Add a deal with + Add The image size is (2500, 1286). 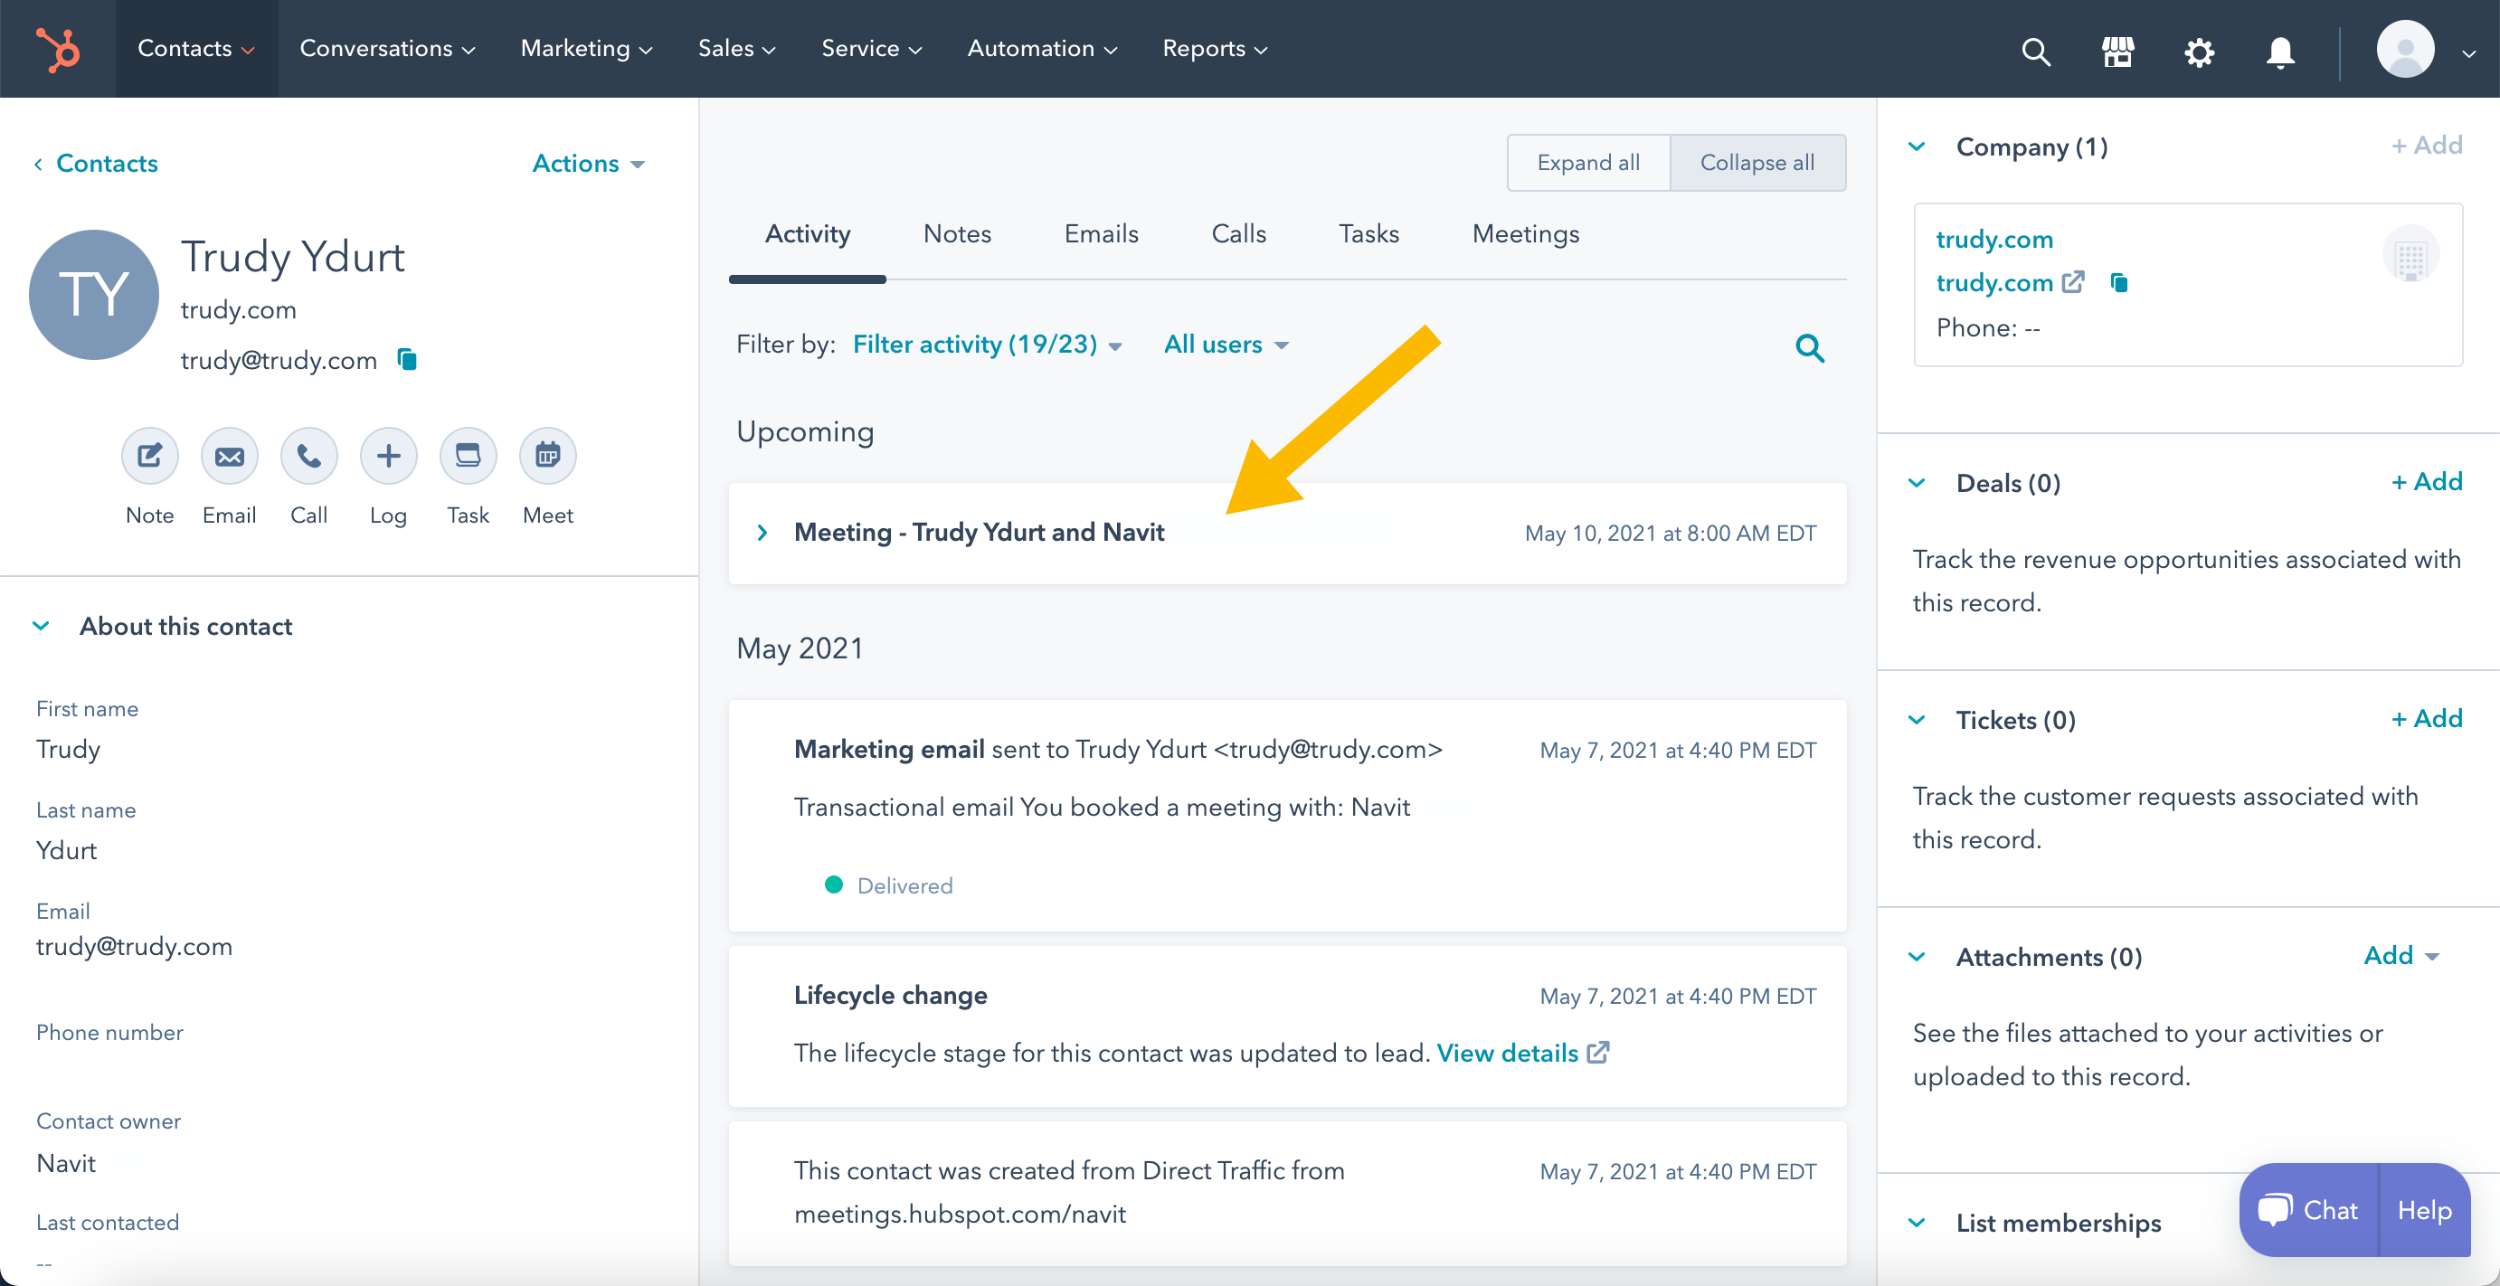click(x=2426, y=481)
